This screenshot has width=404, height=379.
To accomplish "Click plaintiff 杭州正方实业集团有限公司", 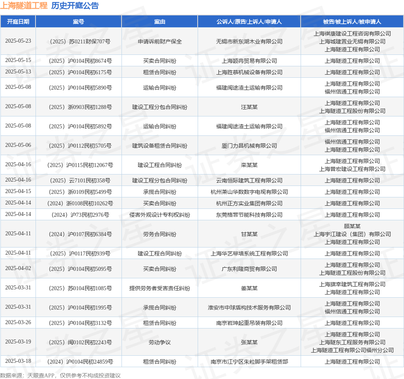I will [x=249, y=203].
